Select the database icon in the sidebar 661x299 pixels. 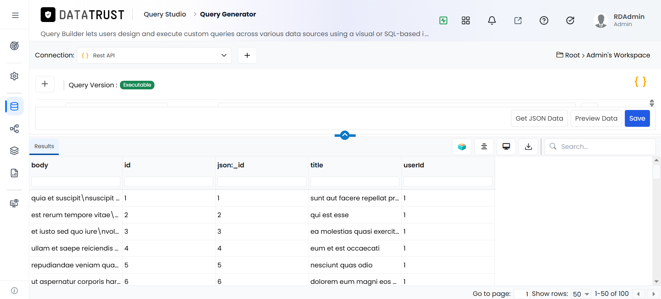tap(14, 107)
